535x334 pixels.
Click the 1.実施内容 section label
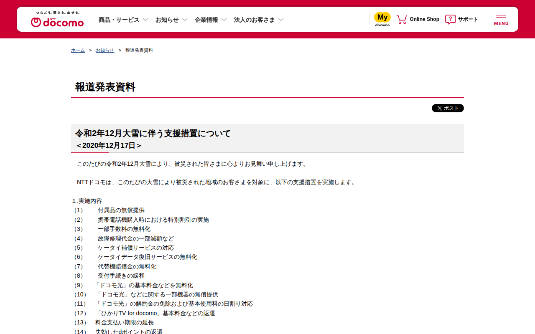(87, 201)
